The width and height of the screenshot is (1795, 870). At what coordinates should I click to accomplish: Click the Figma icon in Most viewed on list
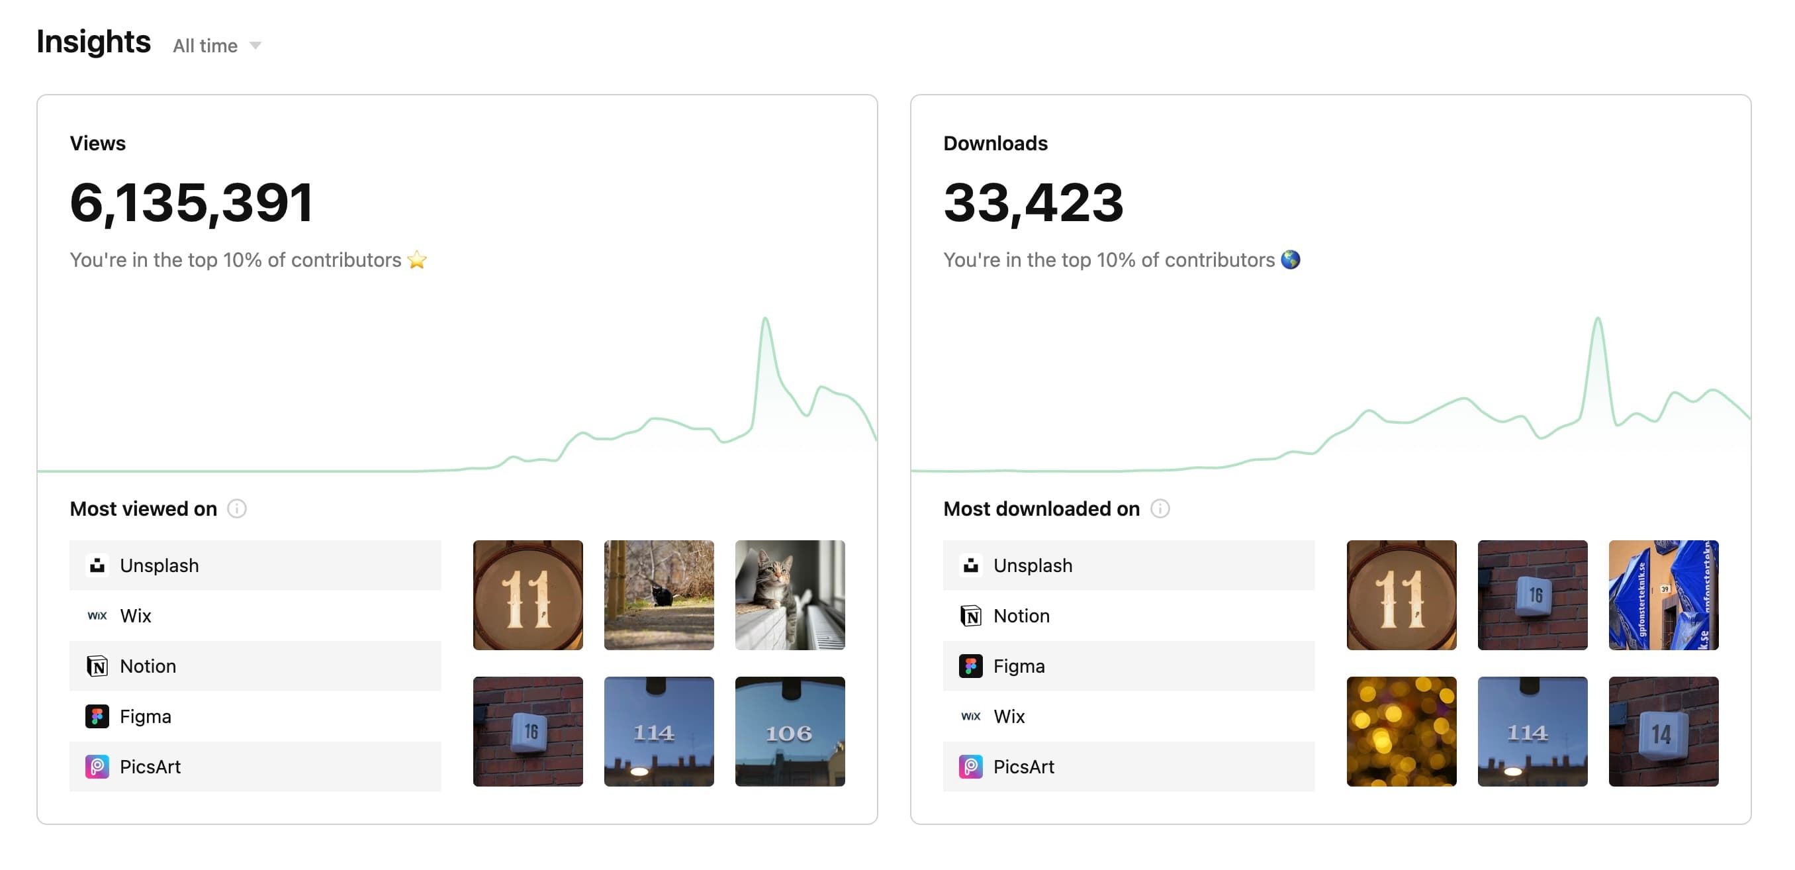pos(97,716)
